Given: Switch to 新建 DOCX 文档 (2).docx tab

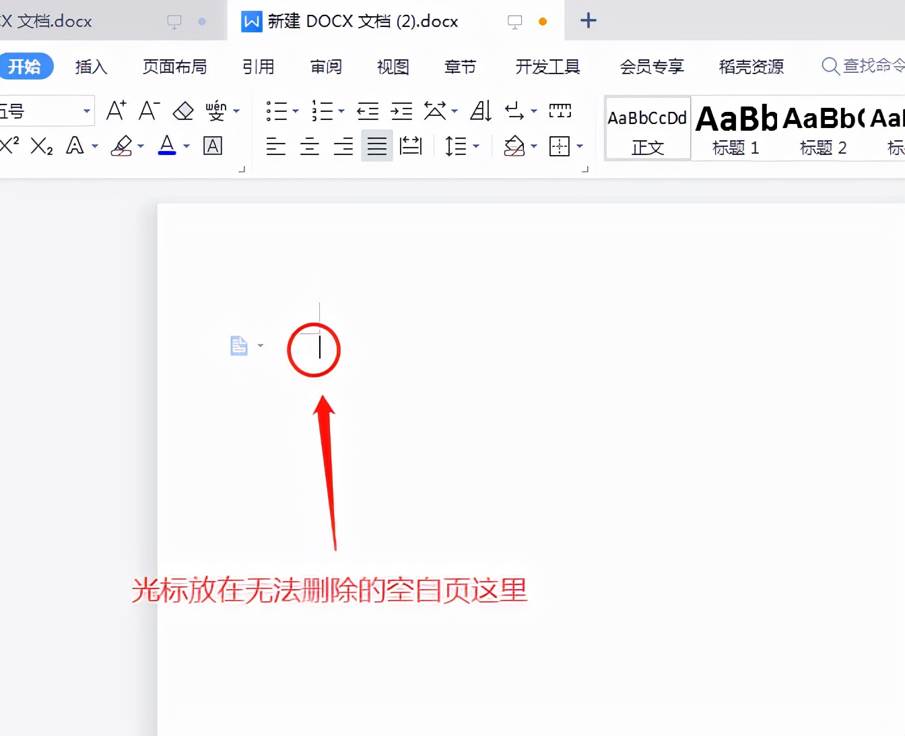Looking at the screenshot, I should pyautogui.click(x=362, y=21).
